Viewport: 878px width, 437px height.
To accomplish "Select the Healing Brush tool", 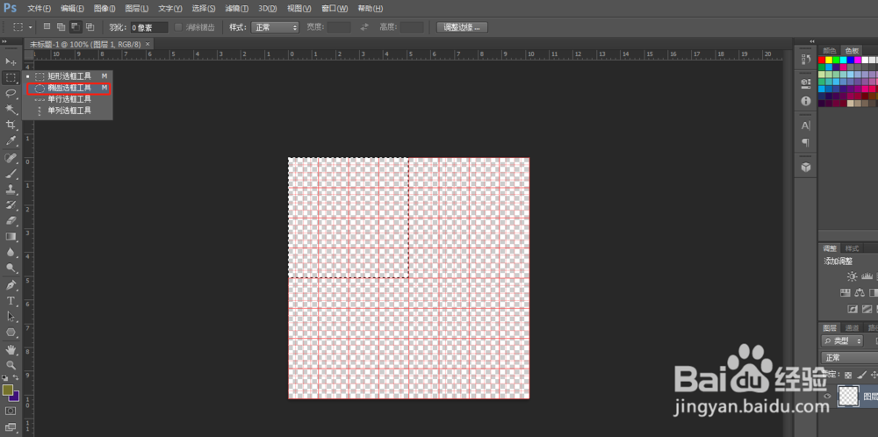I will point(11,158).
